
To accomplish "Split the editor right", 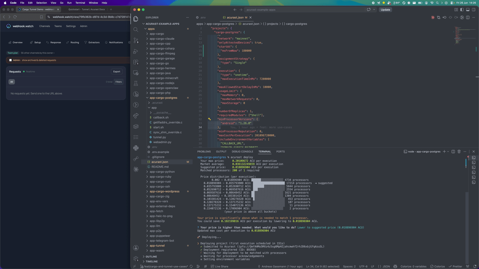I will (468, 17).
